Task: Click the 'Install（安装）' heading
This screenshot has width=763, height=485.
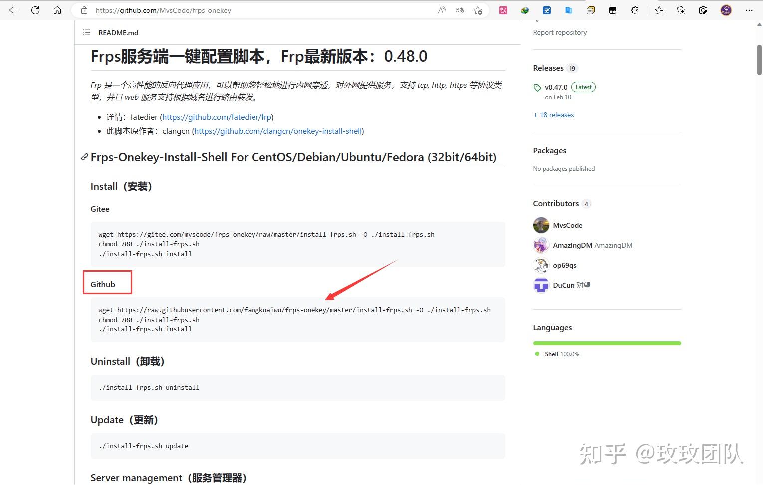Action: point(121,186)
